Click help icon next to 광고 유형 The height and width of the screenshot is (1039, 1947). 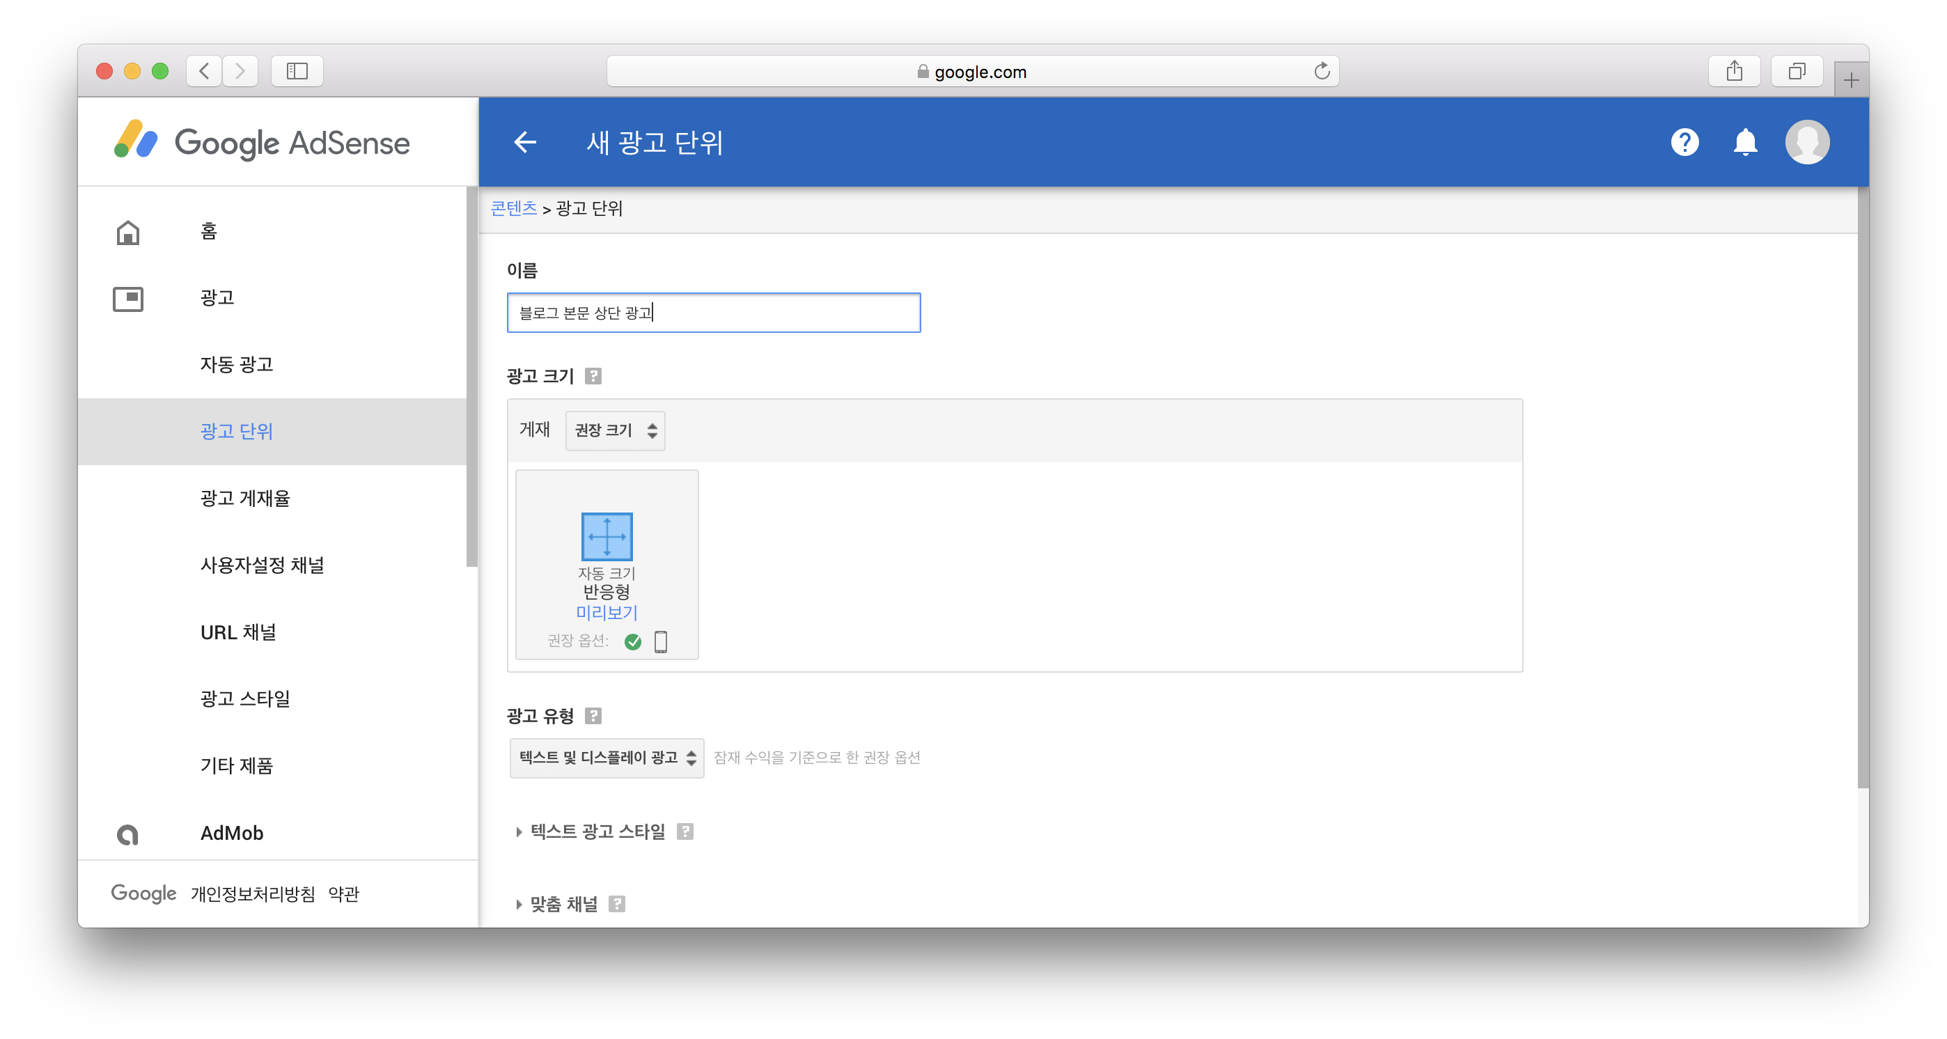pos(593,716)
